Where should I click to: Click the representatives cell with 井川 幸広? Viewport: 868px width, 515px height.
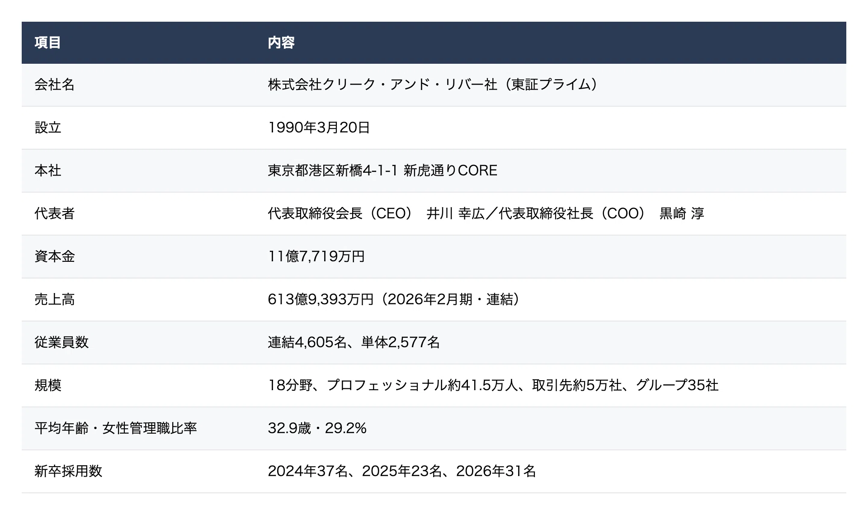tap(486, 213)
